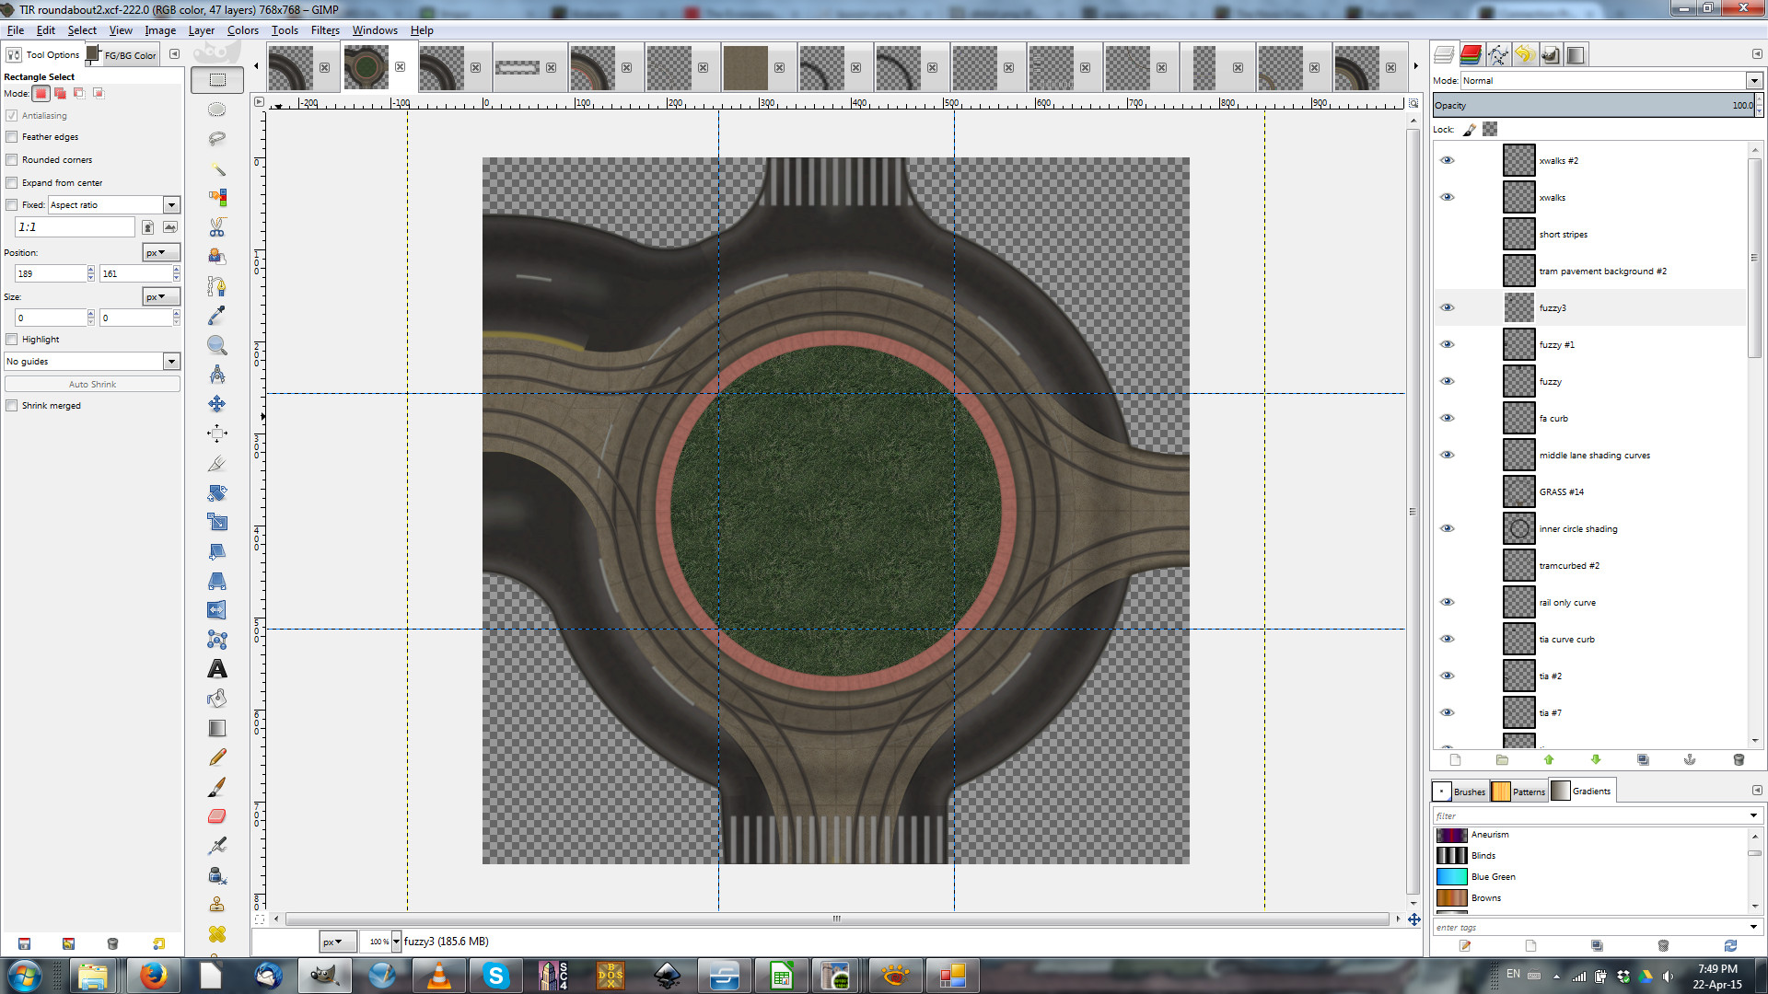Open the layer Mode Normal dropdown
The width and height of the screenshot is (1768, 994).
tap(1753, 81)
